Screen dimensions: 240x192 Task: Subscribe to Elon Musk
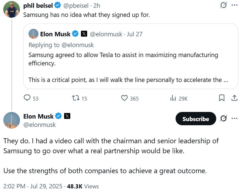coord(196,119)
